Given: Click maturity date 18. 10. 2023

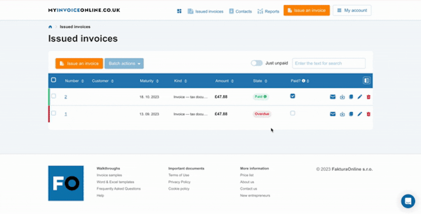Looking at the screenshot, I should click(x=149, y=97).
